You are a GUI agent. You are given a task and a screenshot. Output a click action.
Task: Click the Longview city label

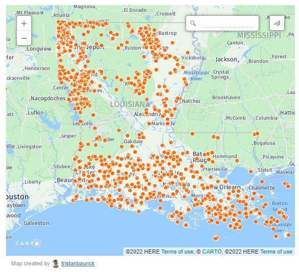point(39,49)
